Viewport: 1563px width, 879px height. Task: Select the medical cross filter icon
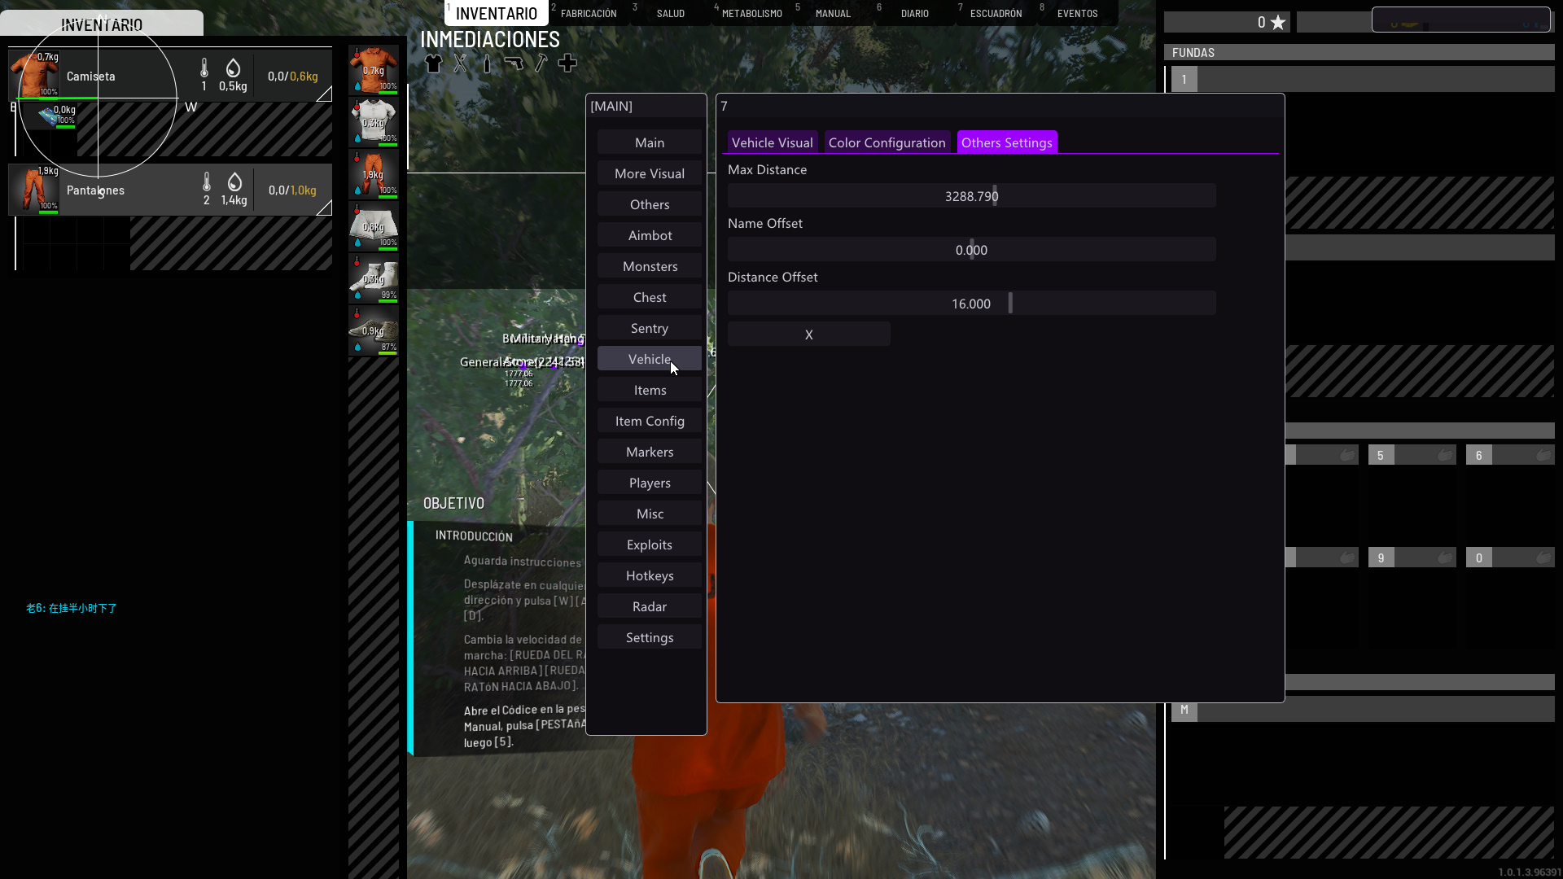[x=568, y=63]
